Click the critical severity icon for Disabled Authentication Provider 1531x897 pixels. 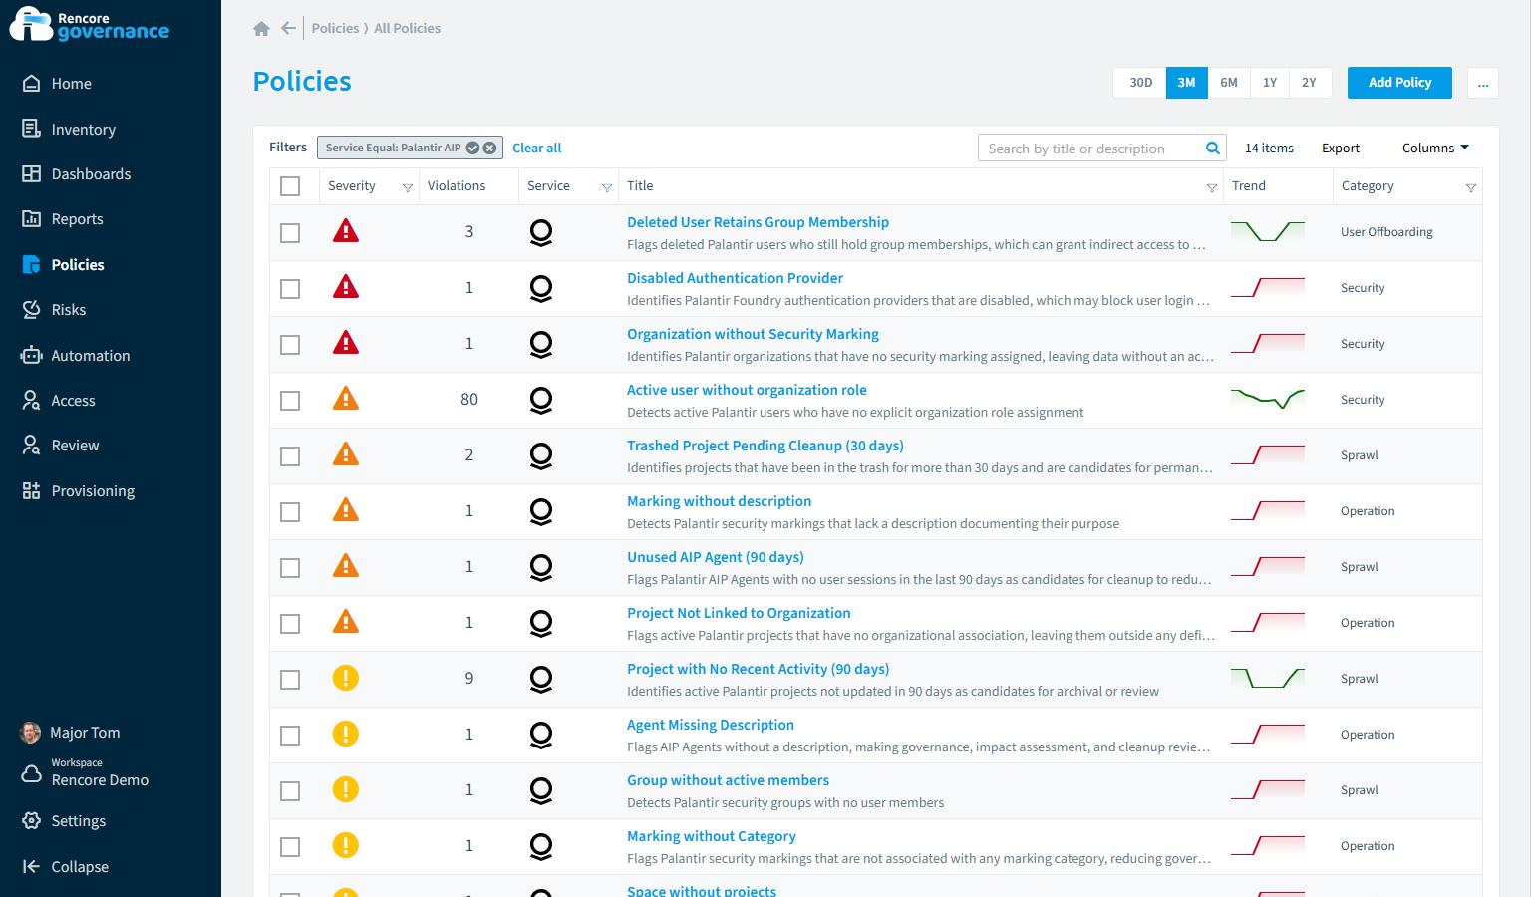pyautogui.click(x=346, y=287)
